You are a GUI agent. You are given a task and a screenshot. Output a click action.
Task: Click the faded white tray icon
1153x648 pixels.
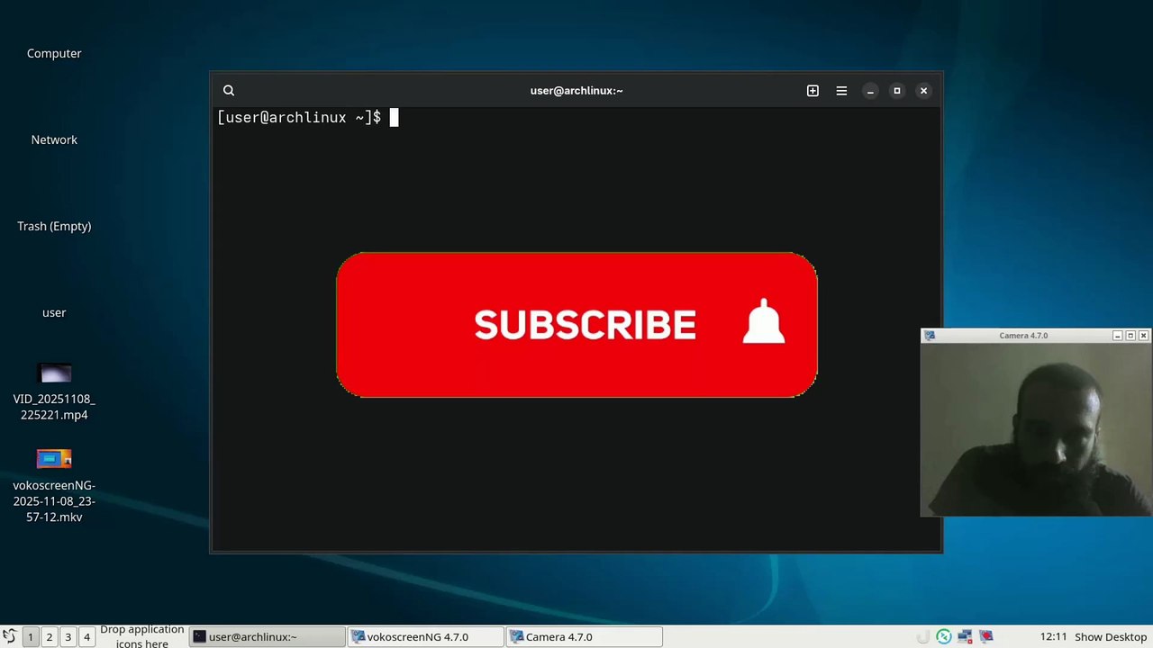[922, 636]
